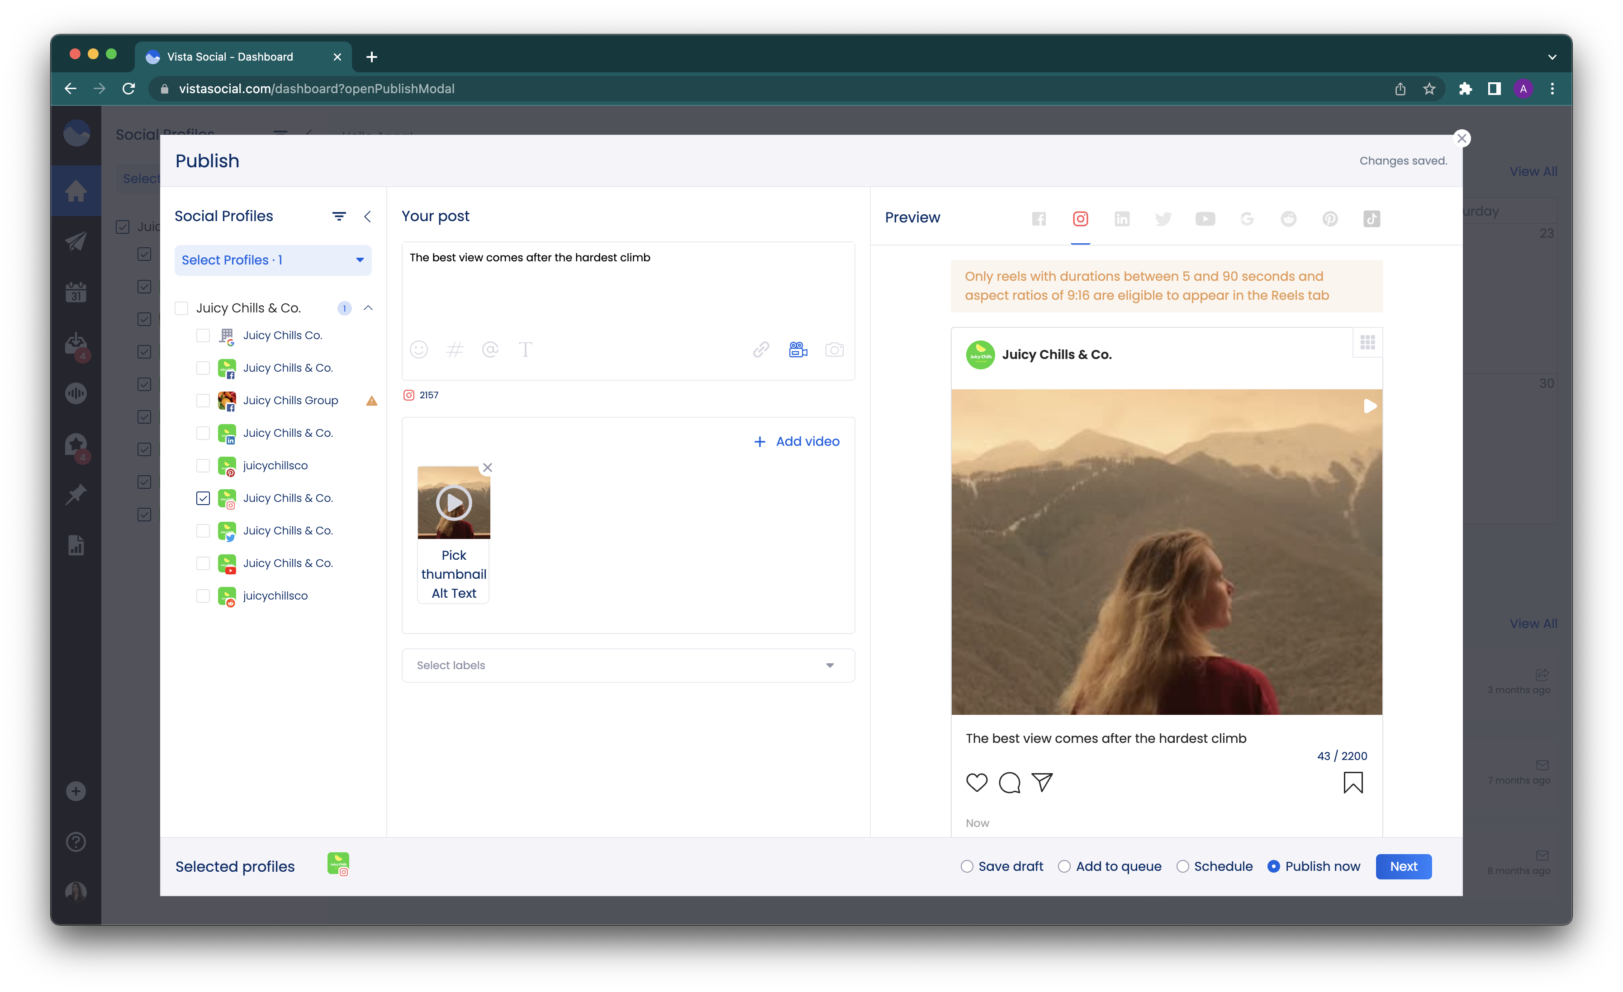Insert an emoji into the post
Image resolution: width=1623 pixels, height=992 pixels.
(x=419, y=350)
